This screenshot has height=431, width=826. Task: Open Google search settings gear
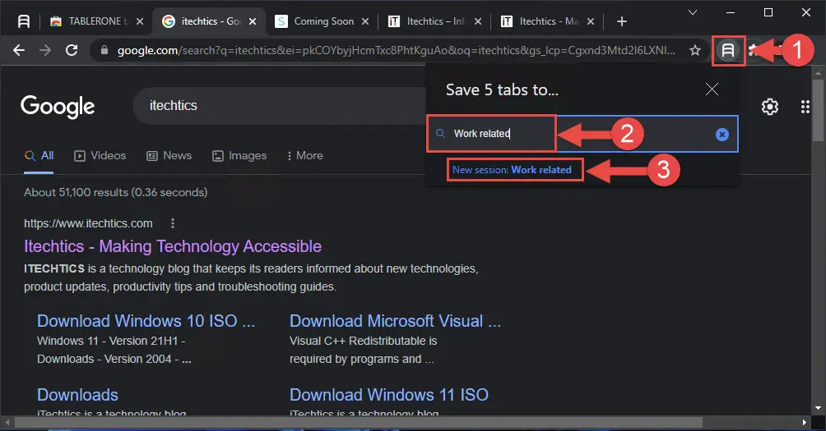[x=769, y=107]
